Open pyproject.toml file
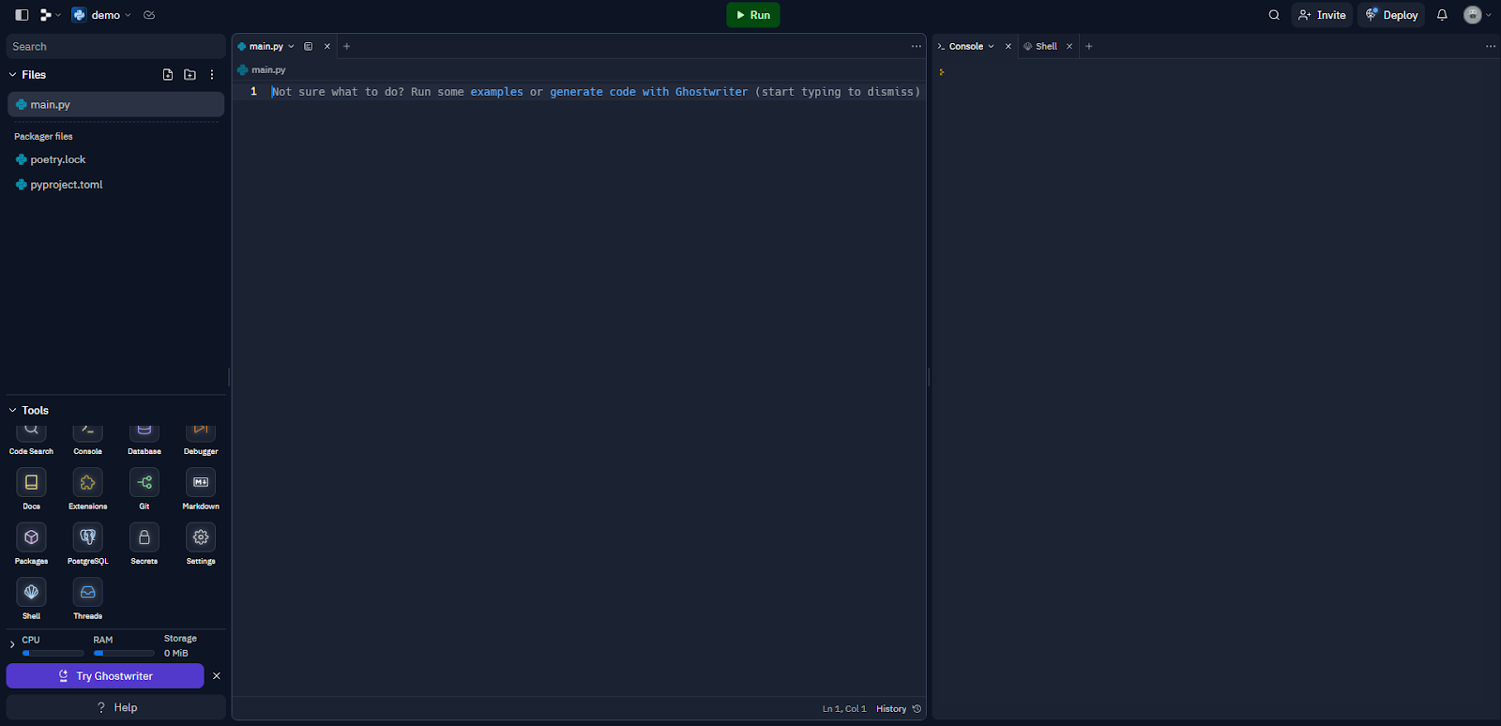The width and height of the screenshot is (1501, 726). [x=66, y=185]
